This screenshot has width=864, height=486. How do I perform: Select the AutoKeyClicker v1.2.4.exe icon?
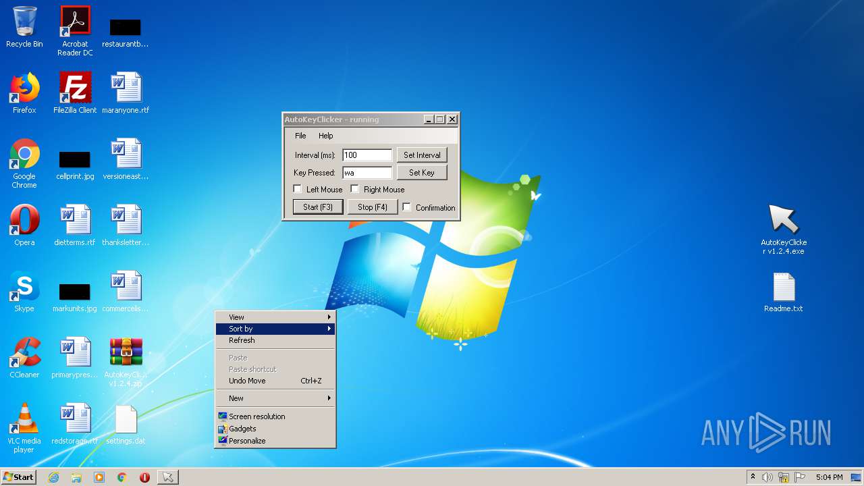pos(784,230)
